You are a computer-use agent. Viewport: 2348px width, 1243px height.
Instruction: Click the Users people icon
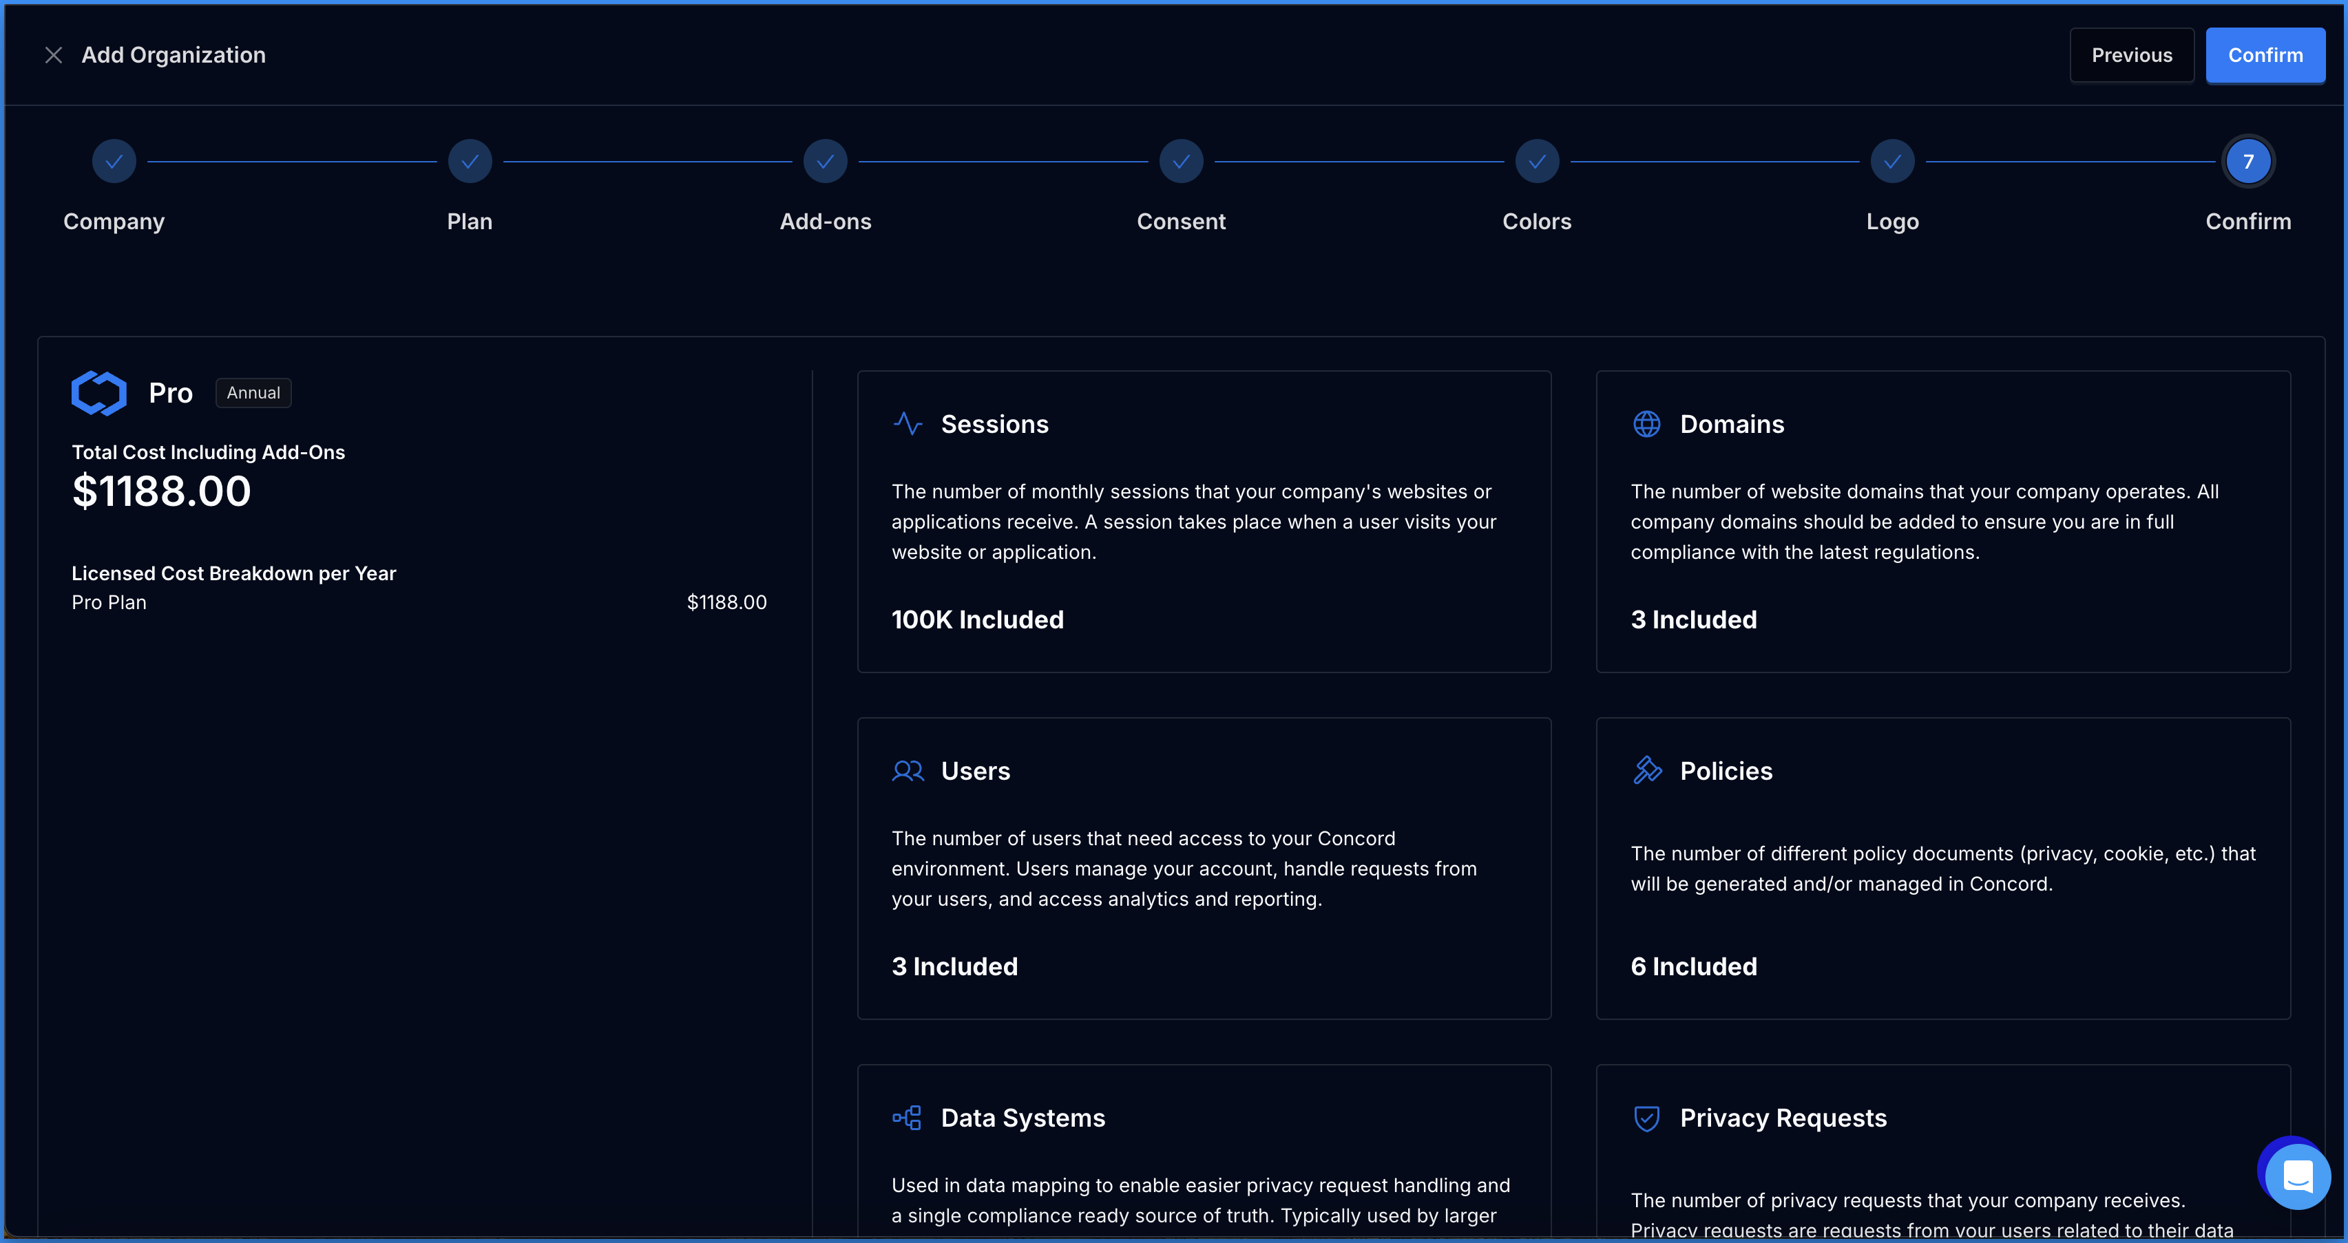pyautogui.click(x=908, y=771)
